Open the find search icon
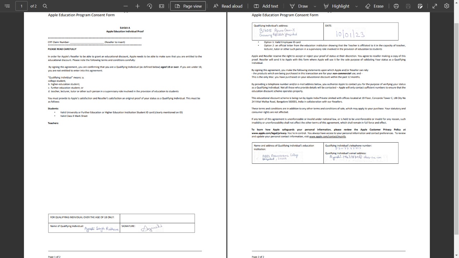Image resolution: width=459 pixels, height=258 pixels. click(x=45, y=6)
